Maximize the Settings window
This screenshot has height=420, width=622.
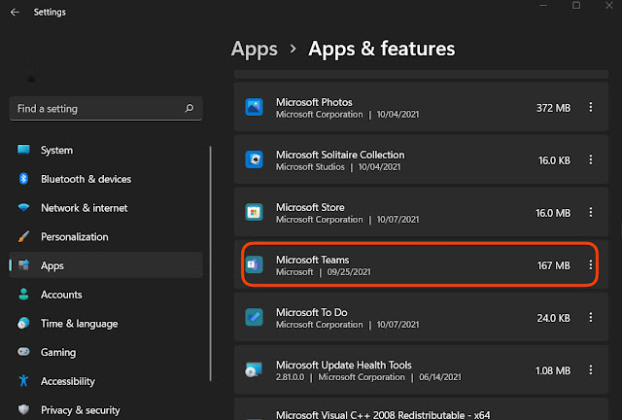coord(576,5)
